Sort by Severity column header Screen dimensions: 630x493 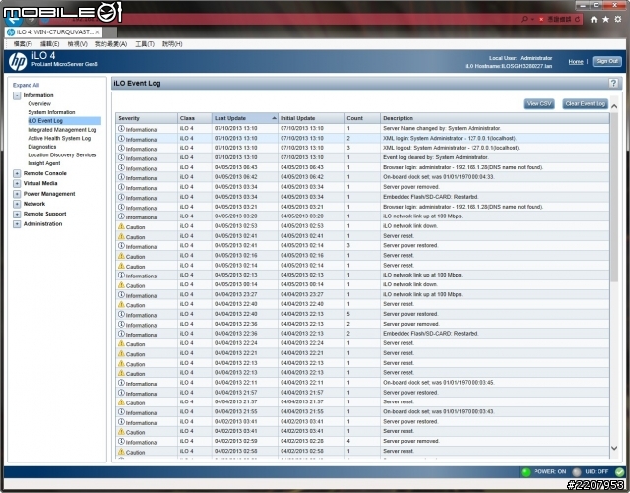[147, 118]
